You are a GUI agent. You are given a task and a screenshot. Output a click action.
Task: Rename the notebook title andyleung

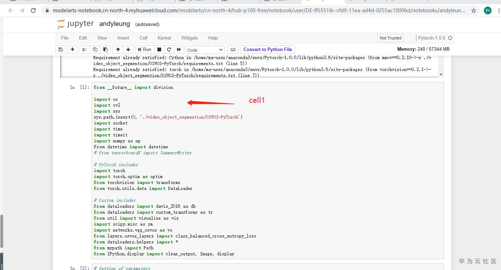pyautogui.click(x=115, y=24)
